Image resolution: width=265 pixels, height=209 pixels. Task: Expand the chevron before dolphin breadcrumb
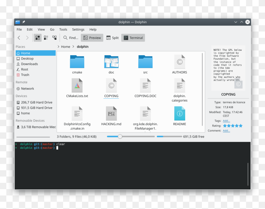click(73, 47)
